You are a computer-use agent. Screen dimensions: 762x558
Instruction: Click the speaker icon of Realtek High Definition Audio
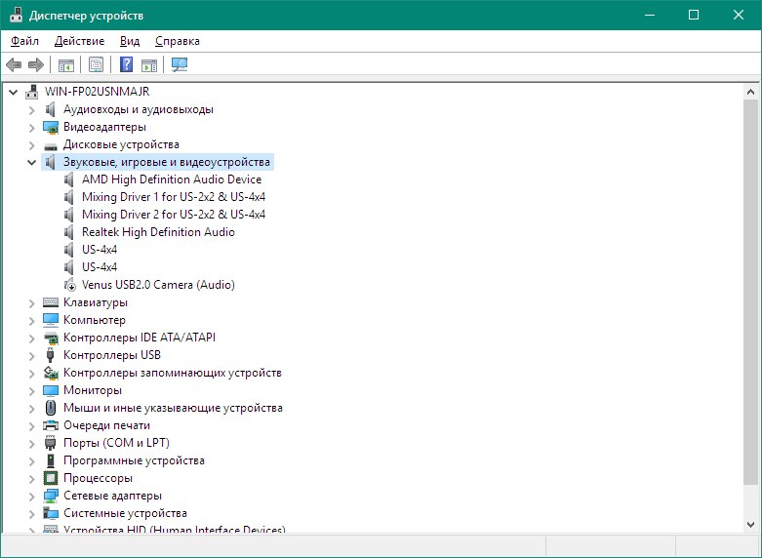pyautogui.click(x=69, y=232)
